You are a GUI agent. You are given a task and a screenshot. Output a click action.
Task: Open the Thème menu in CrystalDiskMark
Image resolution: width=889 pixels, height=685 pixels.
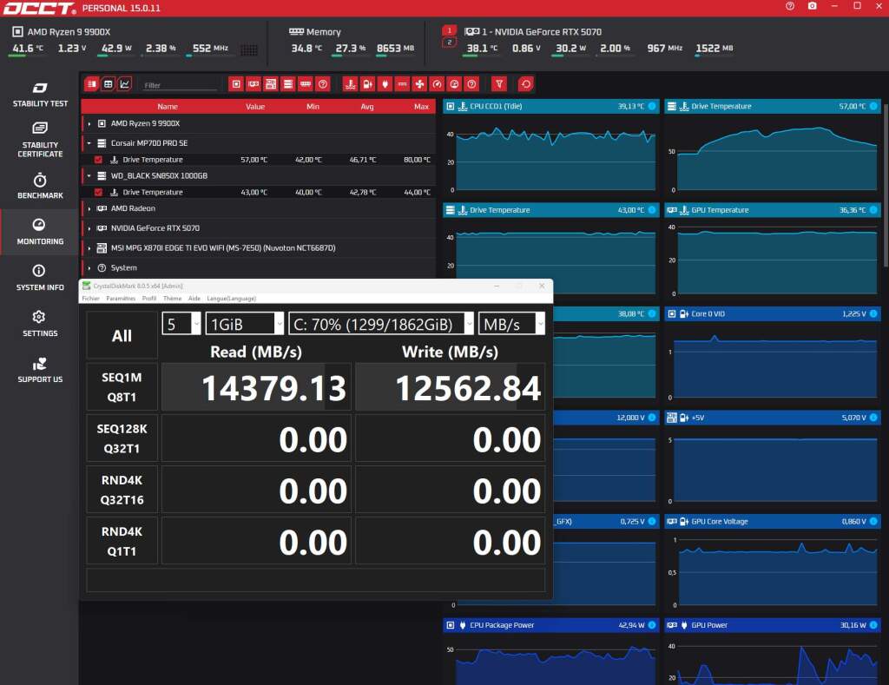(x=172, y=298)
